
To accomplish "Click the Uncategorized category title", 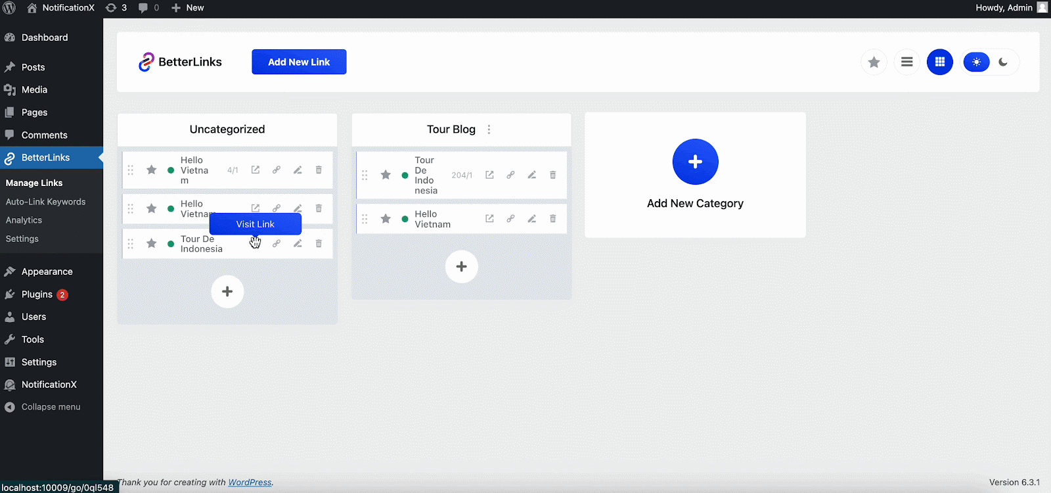I will (x=227, y=129).
